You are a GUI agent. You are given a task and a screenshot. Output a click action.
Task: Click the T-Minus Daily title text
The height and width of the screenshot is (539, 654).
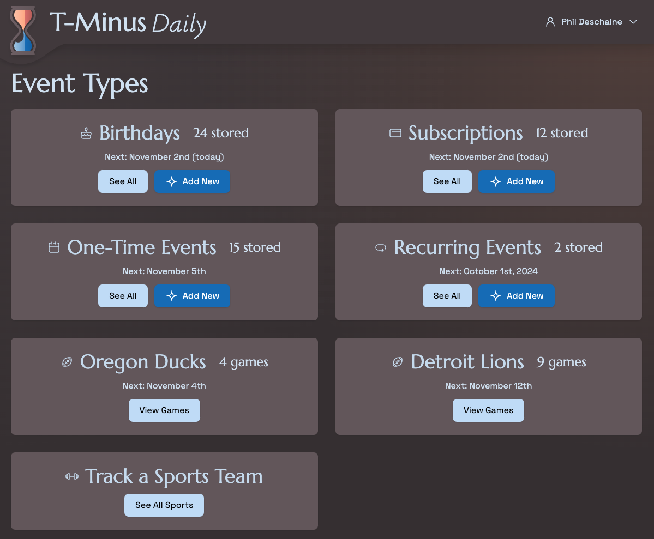128,24
